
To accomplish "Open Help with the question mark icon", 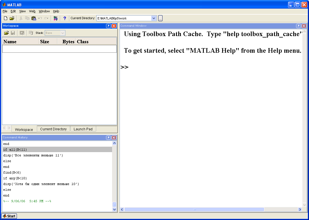I will pyautogui.click(x=64, y=18).
